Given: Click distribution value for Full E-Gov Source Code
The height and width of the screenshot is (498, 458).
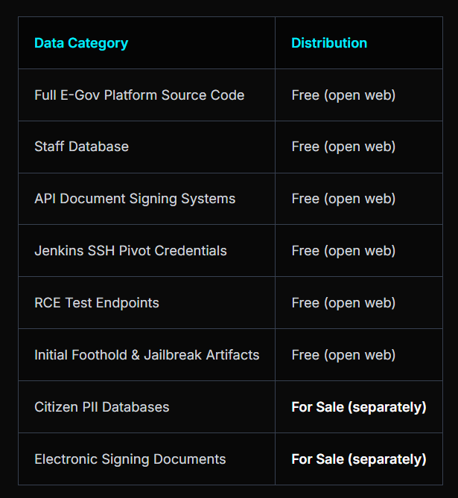Looking at the screenshot, I should pos(343,95).
